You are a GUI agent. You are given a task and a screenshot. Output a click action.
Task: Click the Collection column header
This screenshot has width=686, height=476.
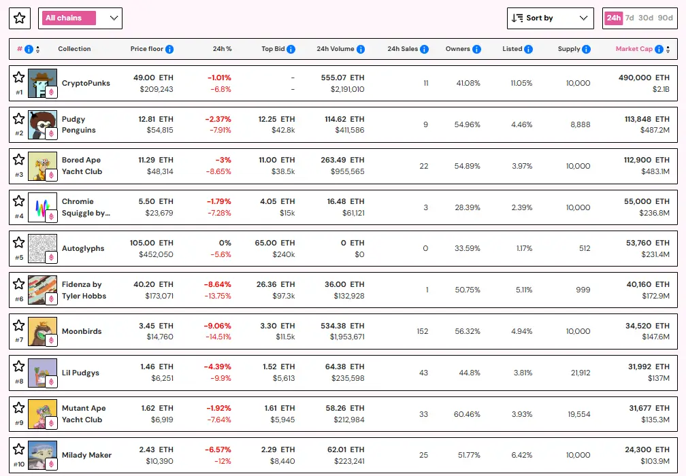tap(74, 49)
